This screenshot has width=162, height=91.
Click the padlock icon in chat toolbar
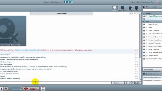pos(136,83)
